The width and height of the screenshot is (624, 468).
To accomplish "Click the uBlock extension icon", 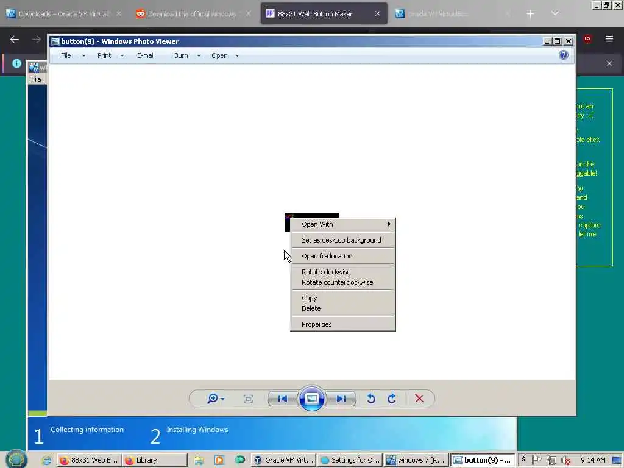I will (x=587, y=38).
